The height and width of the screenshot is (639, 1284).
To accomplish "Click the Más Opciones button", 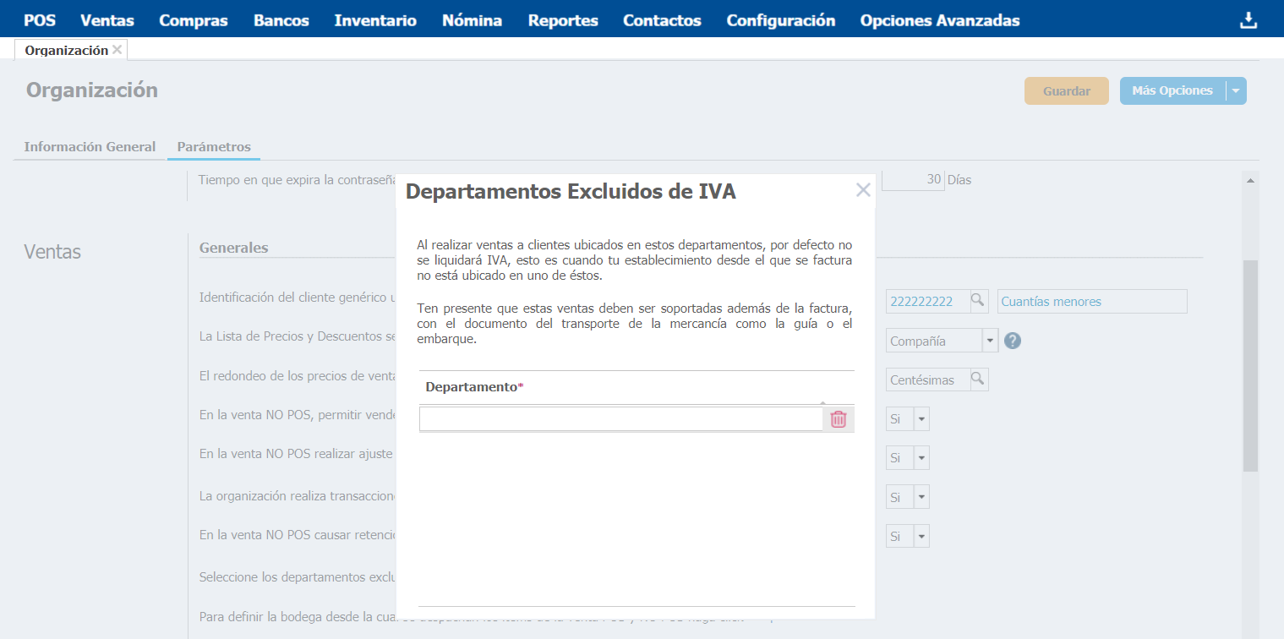I will (1172, 90).
